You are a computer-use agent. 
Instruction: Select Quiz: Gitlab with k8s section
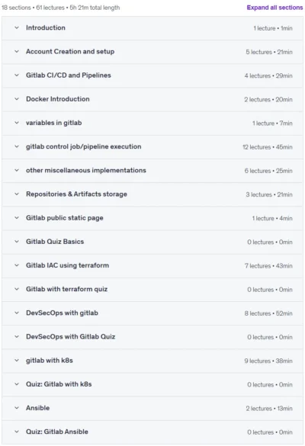(x=152, y=384)
